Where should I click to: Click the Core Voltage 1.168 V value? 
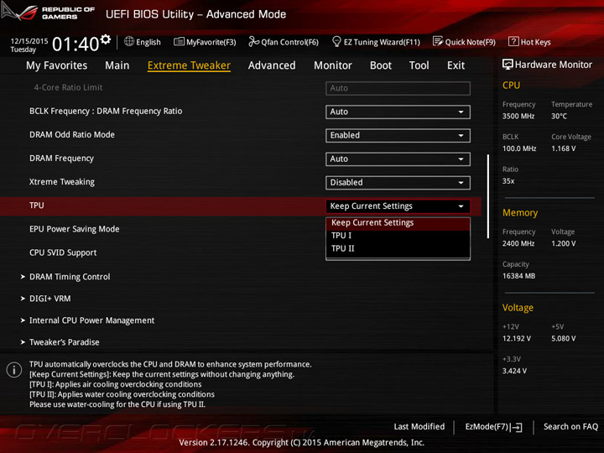point(563,148)
